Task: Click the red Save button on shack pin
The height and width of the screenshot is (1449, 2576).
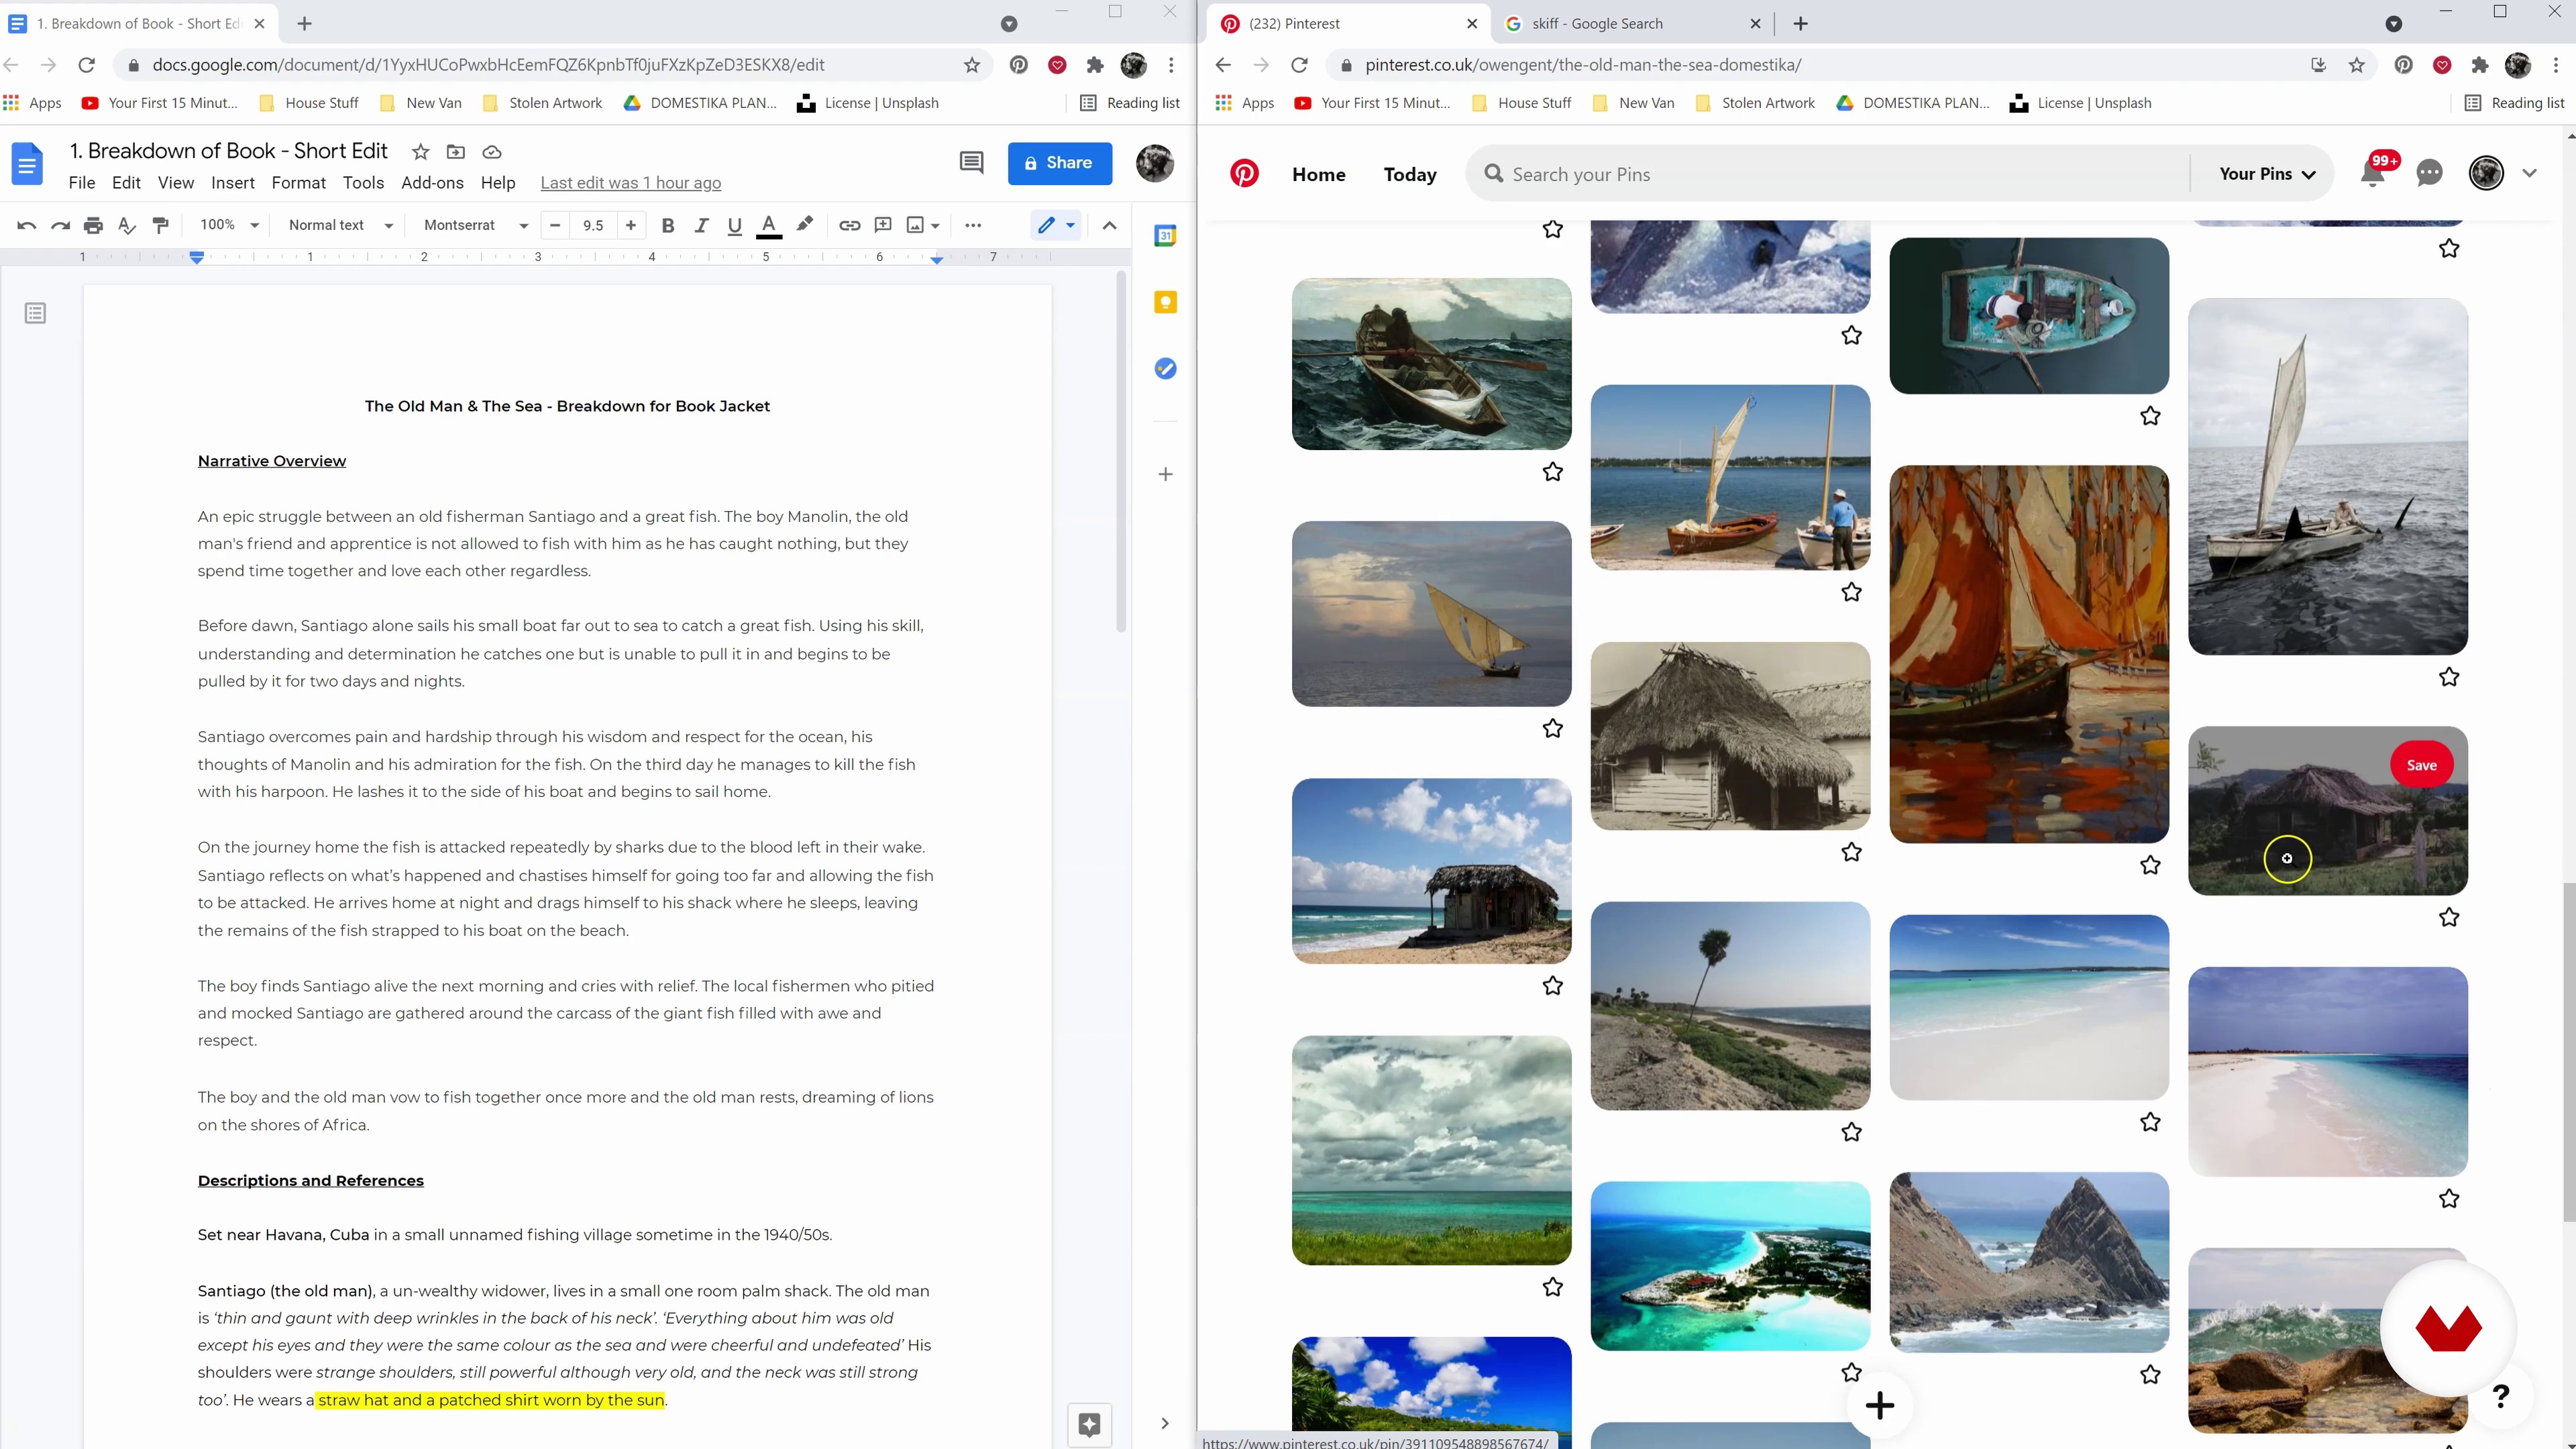Action: pos(2421,765)
